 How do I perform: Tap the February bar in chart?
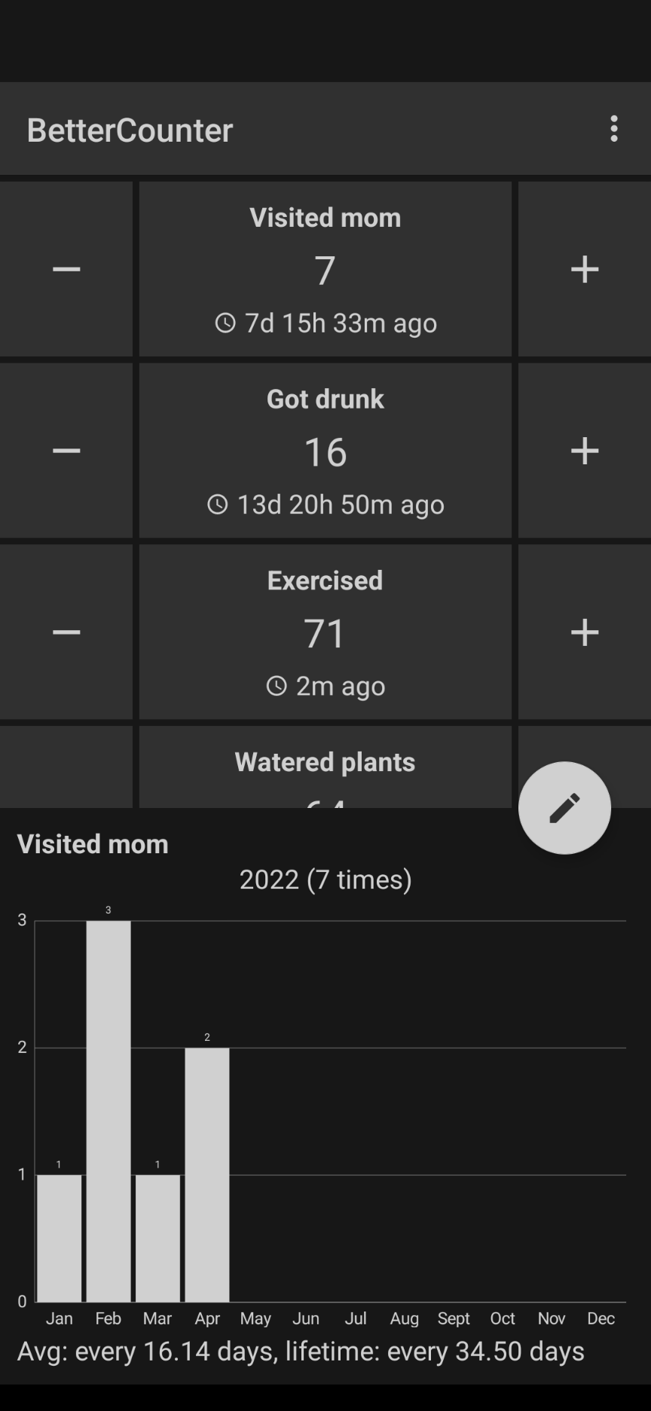[x=108, y=1110]
